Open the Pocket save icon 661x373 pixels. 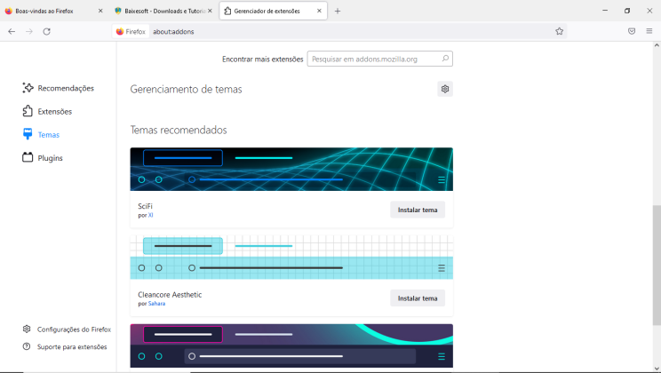point(632,31)
